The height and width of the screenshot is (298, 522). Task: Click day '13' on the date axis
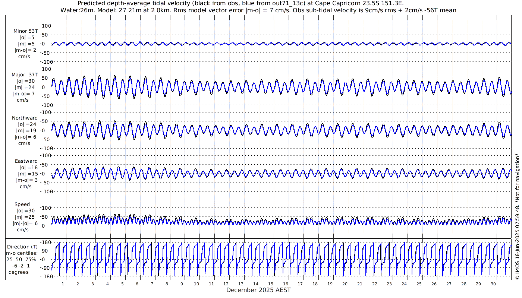point(241,284)
